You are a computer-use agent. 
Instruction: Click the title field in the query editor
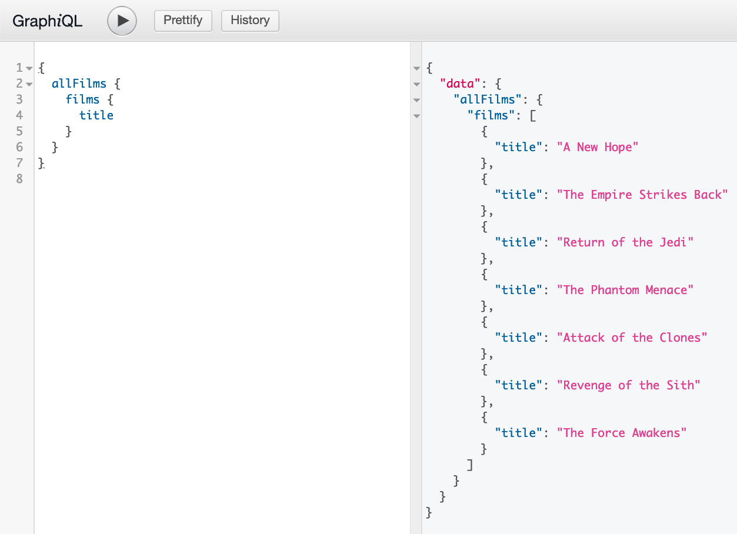(x=96, y=115)
